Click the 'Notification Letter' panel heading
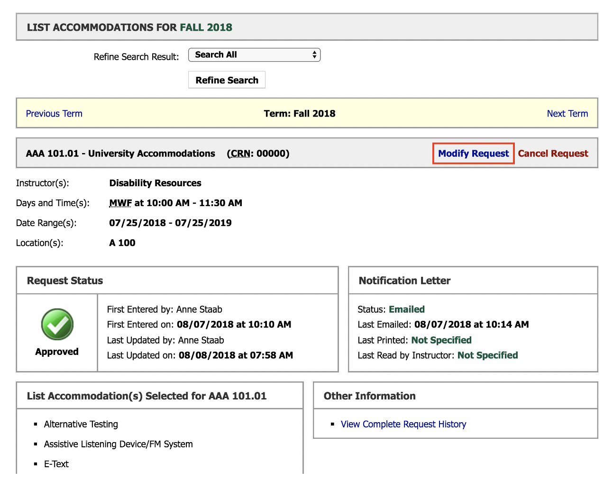The height and width of the screenshot is (480, 604). tap(404, 281)
